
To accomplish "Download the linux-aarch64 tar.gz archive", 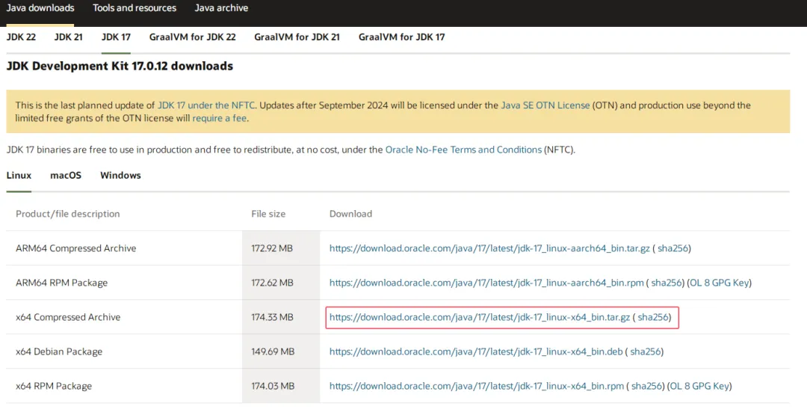I will pos(489,248).
